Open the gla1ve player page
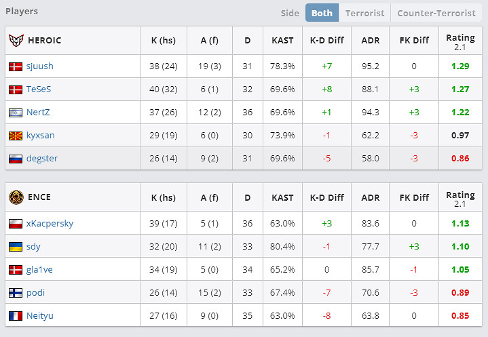Screen dimensions: 488x337 (x=40, y=270)
